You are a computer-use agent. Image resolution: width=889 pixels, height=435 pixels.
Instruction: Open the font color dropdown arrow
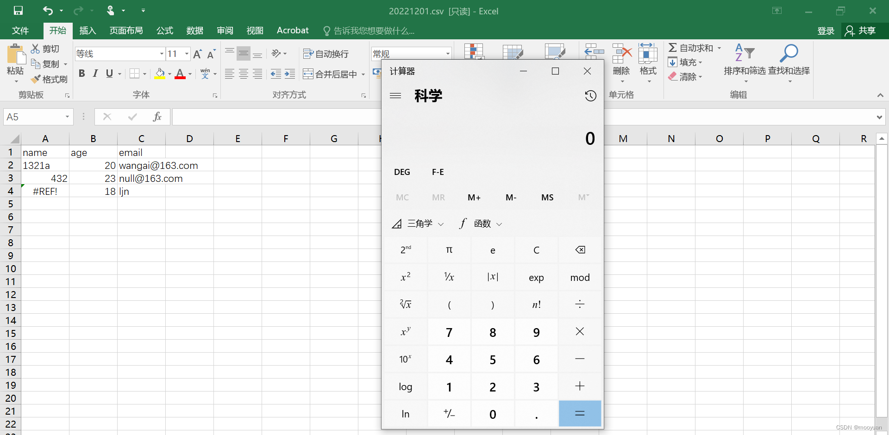190,74
